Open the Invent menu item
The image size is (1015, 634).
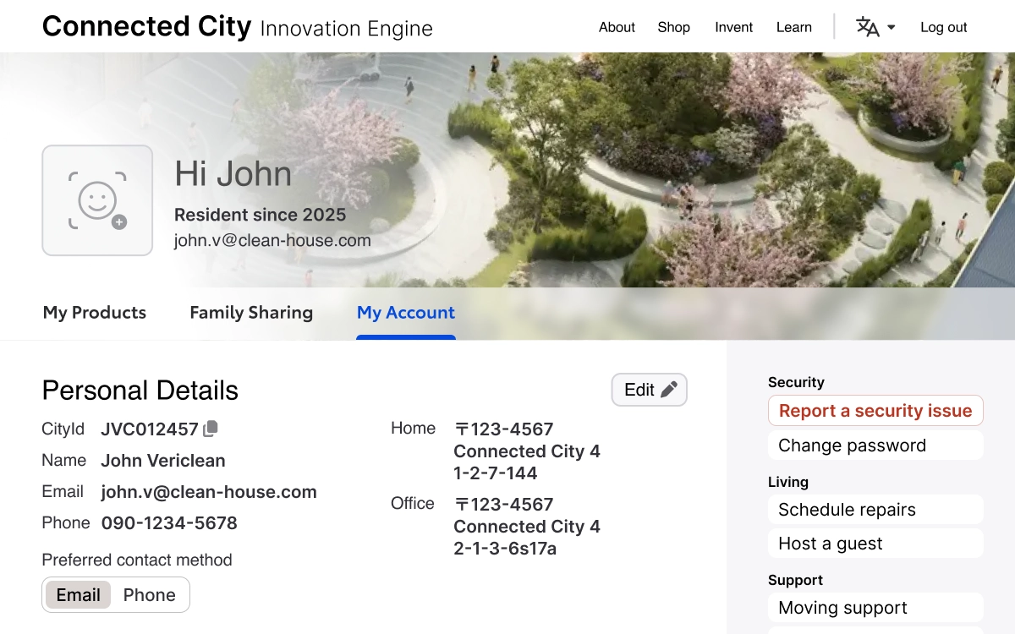(733, 27)
